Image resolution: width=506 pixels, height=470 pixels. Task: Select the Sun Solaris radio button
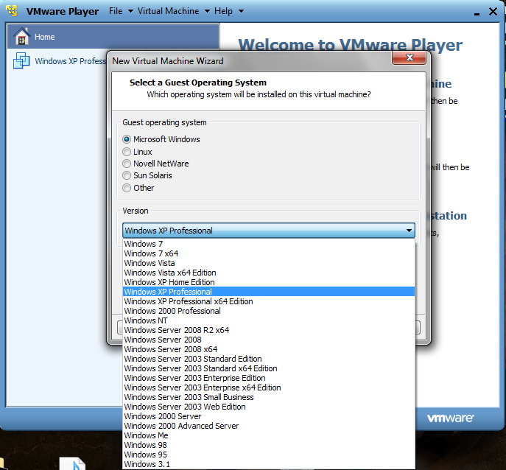point(127,175)
